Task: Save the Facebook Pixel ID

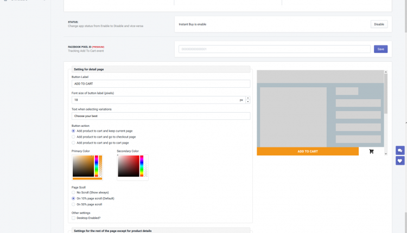Action: point(380,49)
